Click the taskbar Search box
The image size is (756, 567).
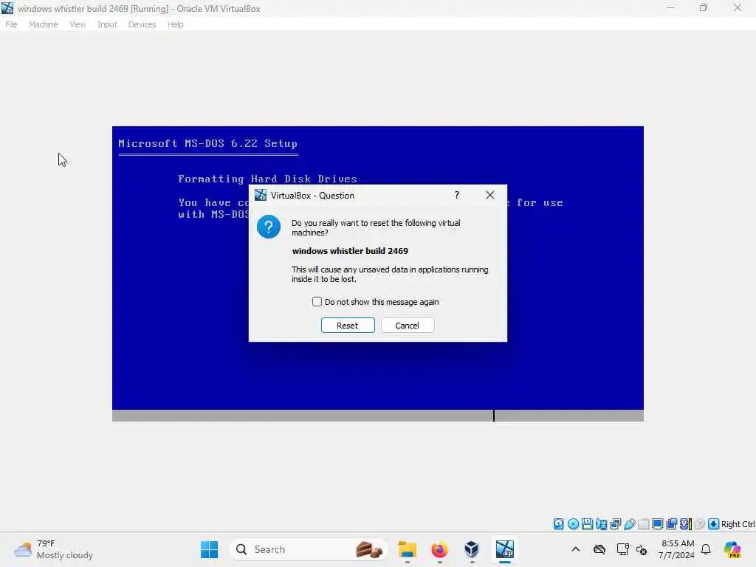(x=309, y=549)
